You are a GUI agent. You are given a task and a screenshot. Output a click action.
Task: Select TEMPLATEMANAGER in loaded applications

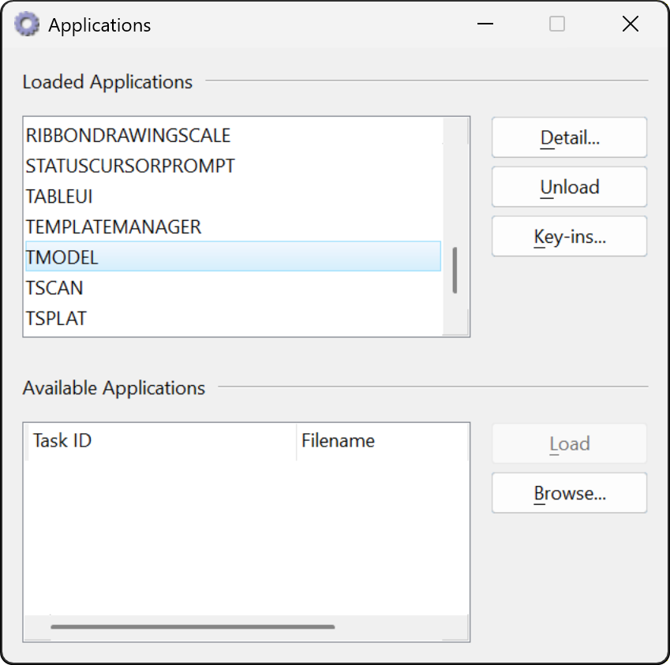(x=233, y=226)
